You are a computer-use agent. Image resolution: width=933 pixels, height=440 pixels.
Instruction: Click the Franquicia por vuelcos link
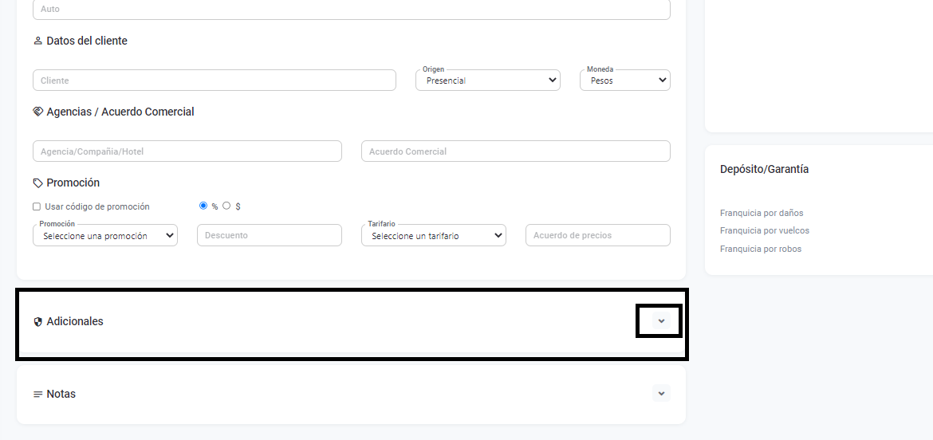pyautogui.click(x=764, y=230)
